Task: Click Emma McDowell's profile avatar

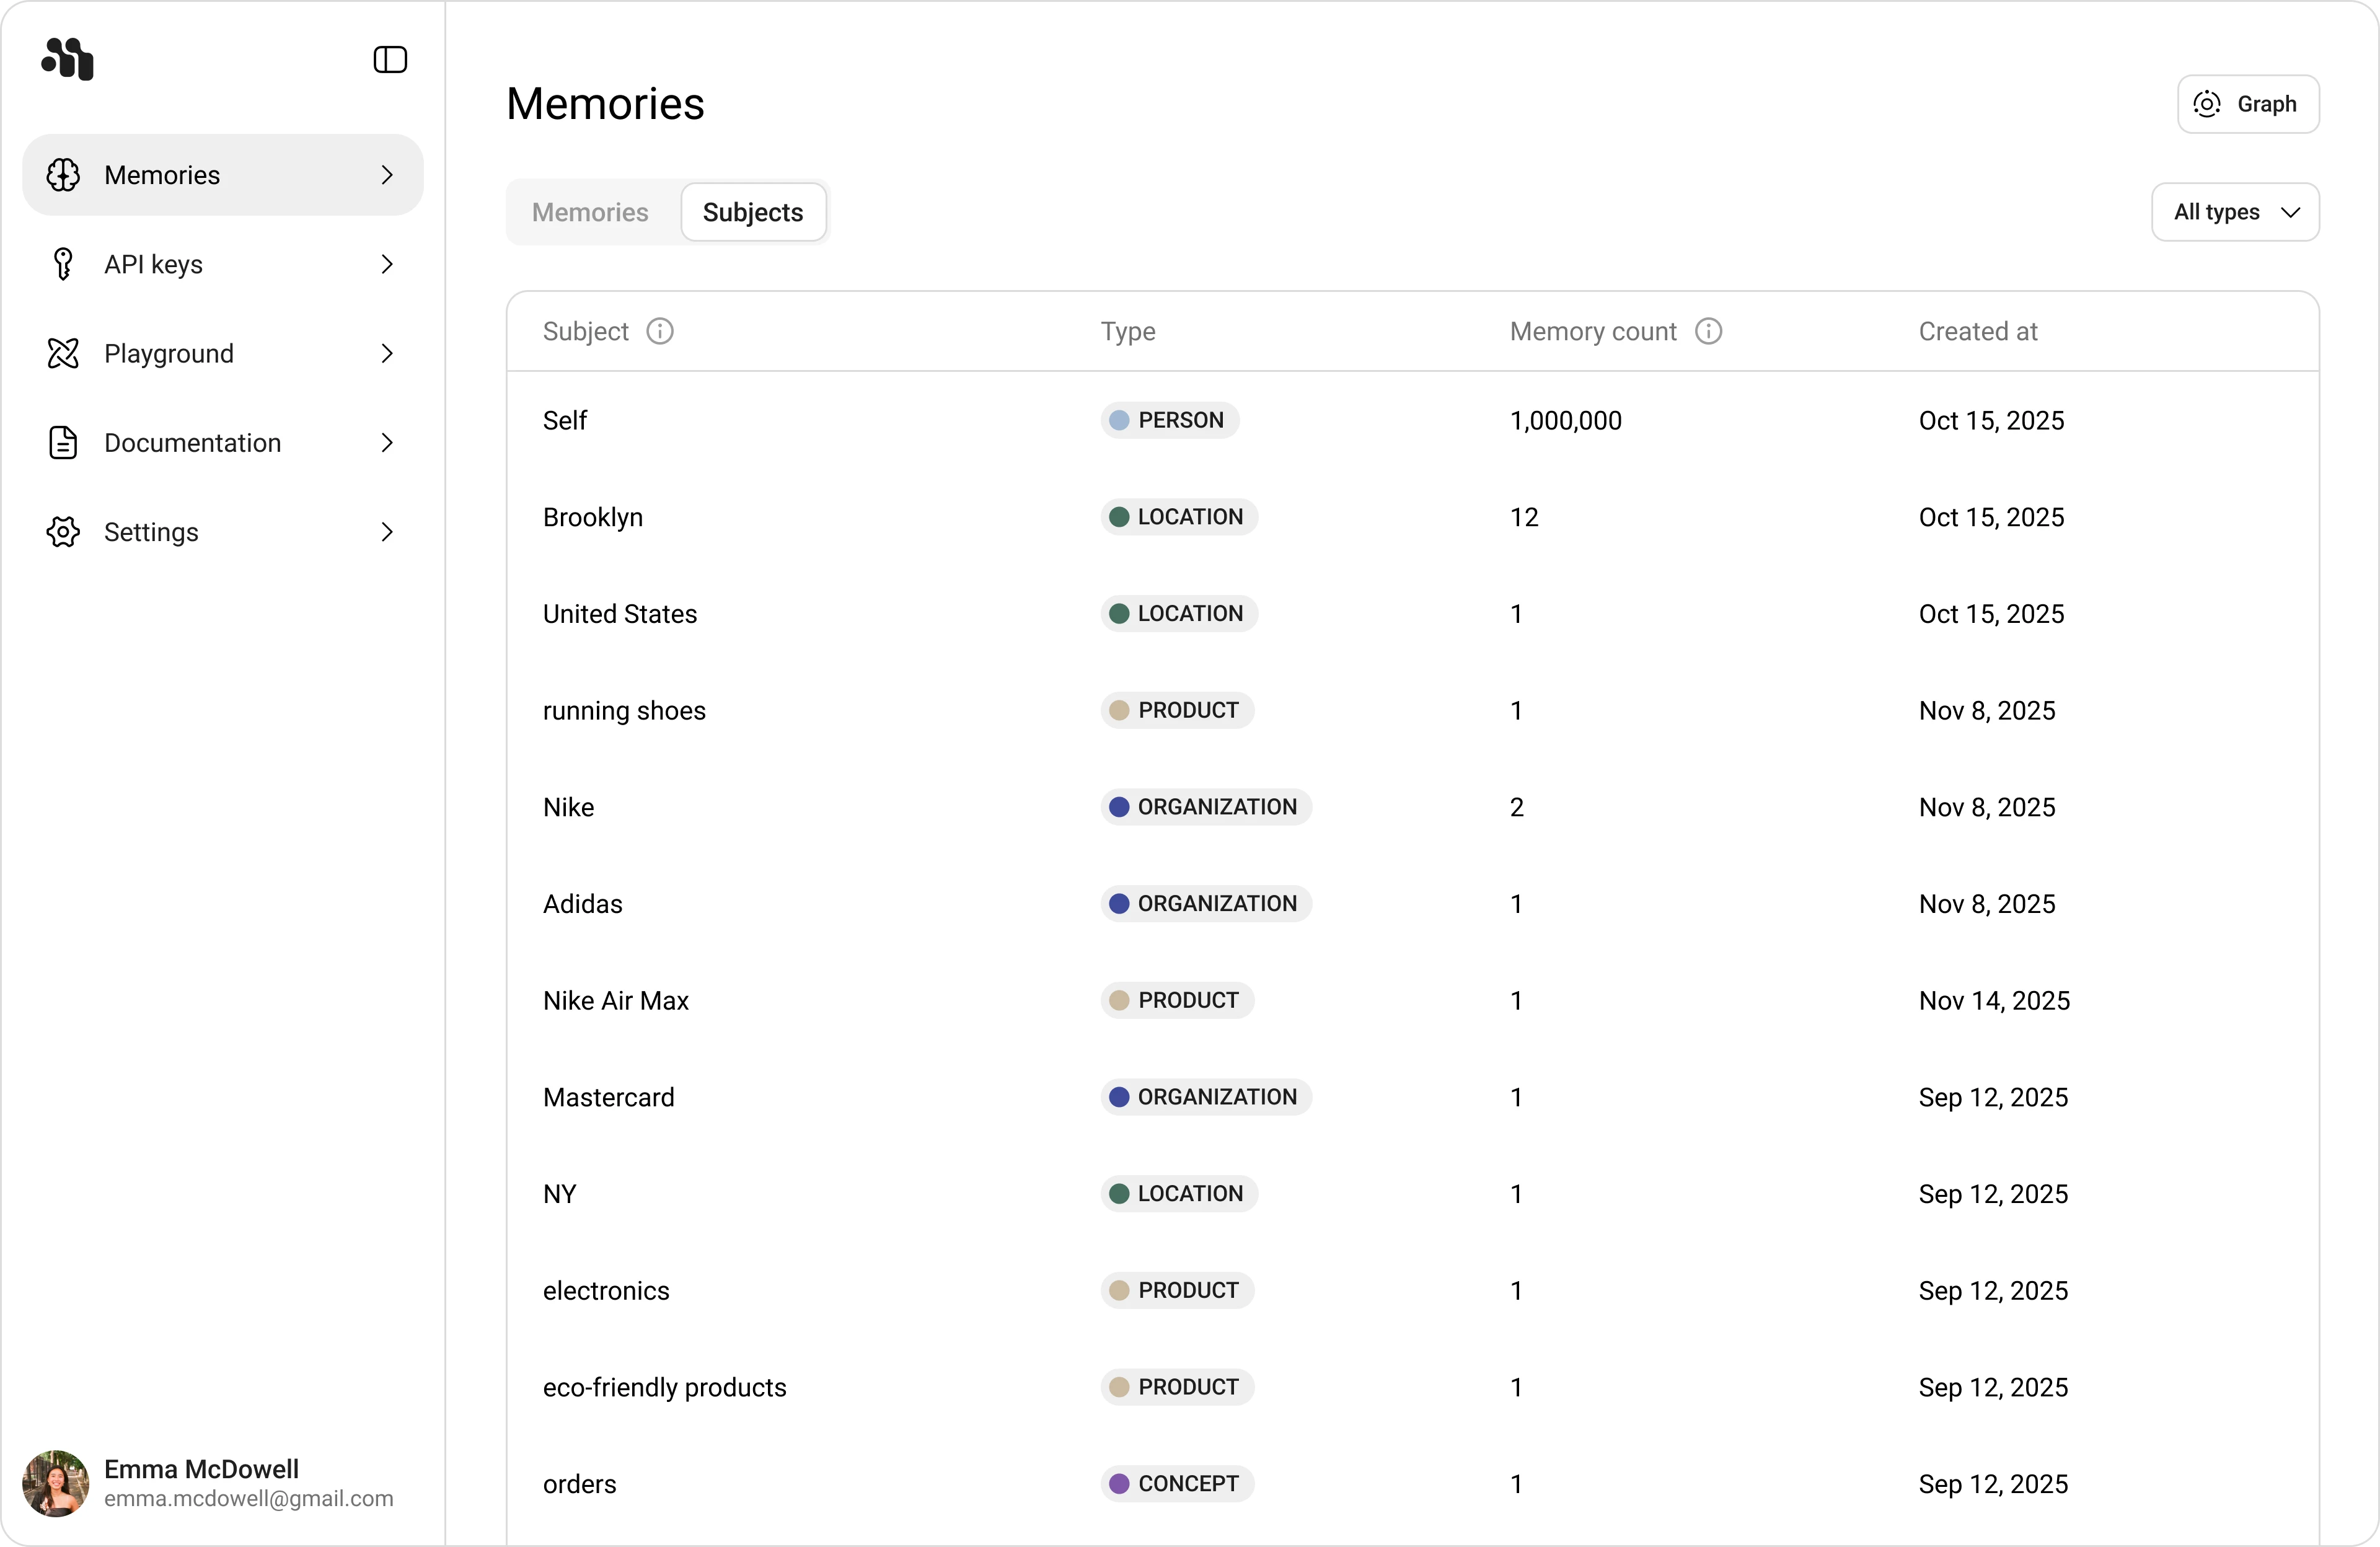Action: point(56,1483)
